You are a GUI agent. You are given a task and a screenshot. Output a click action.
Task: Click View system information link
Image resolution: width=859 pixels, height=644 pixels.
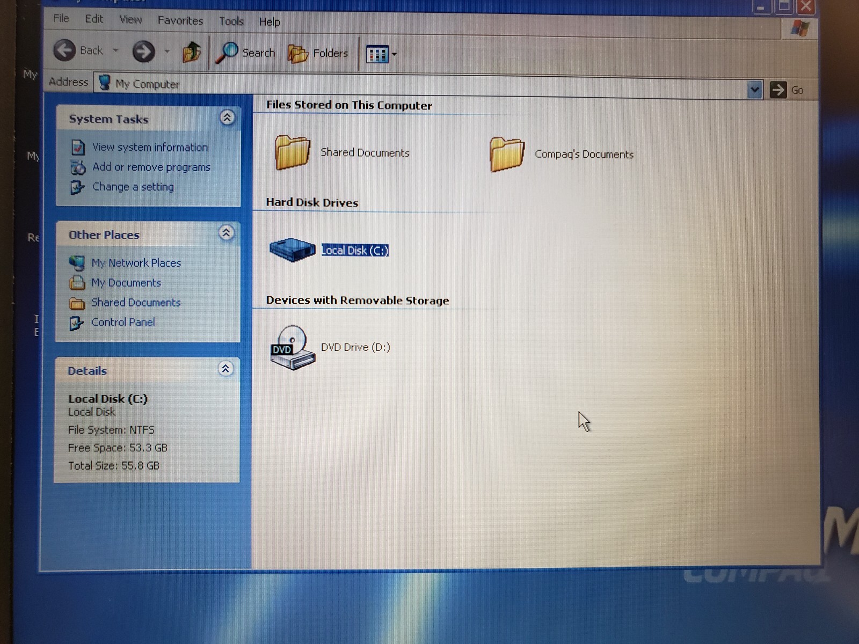(x=150, y=147)
